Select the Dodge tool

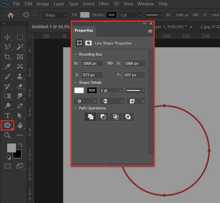click(x=7, y=106)
